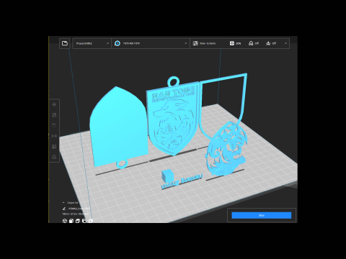Expand print settings panel chevron
Viewport: 346px width, 259px height.
[x=285, y=43]
